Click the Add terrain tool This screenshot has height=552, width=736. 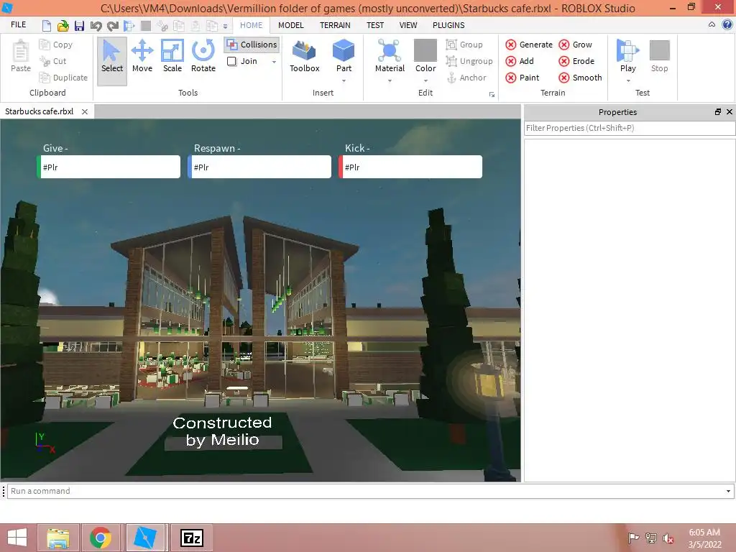pyautogui.click(x=520, y=61)
